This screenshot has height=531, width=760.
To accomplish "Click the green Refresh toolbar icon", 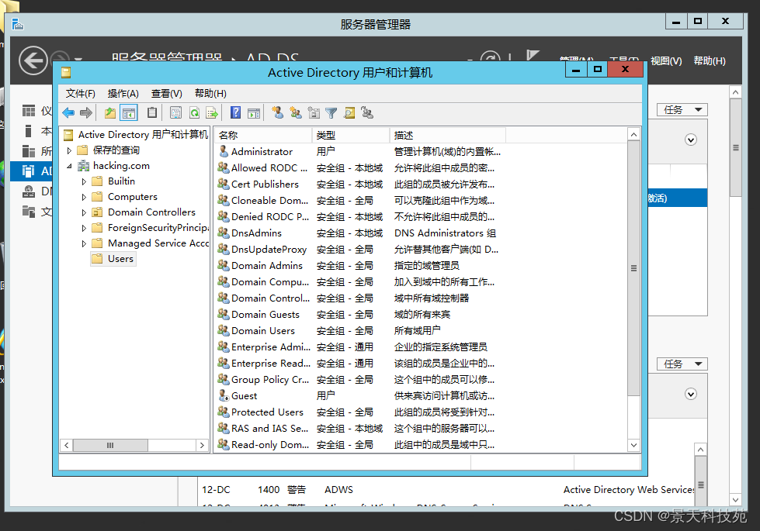I will [x=194, y=112].
